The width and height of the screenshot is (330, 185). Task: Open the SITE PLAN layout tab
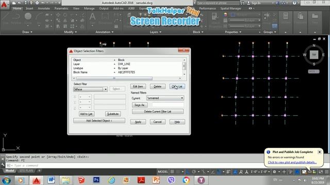click(x=26, y=171)
